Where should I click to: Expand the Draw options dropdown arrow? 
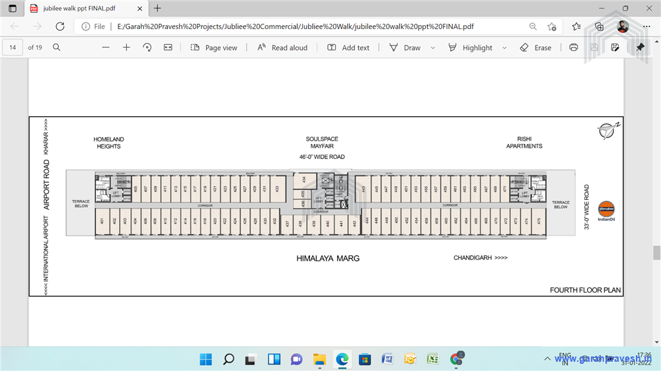[433, 48]
